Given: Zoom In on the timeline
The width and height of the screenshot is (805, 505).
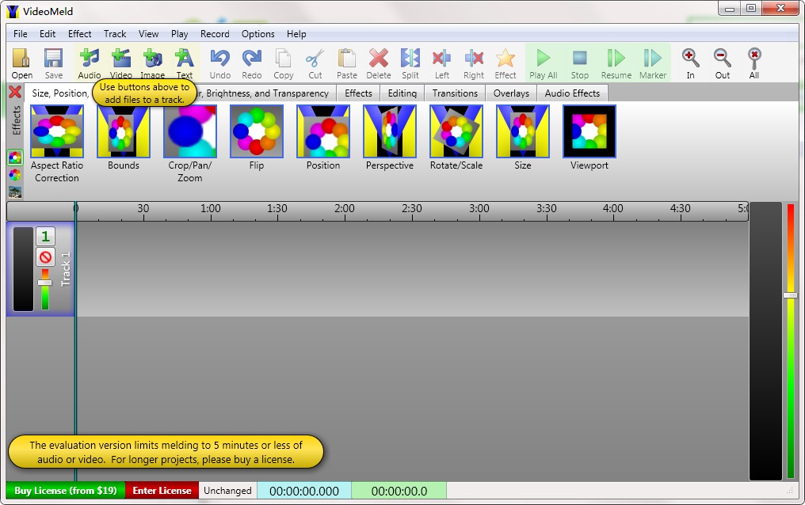Looking at the screenshot, I should click(x=691, y=63).
